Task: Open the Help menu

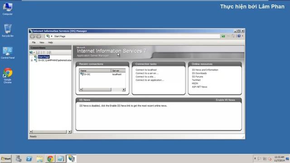Action: (50, 43)
